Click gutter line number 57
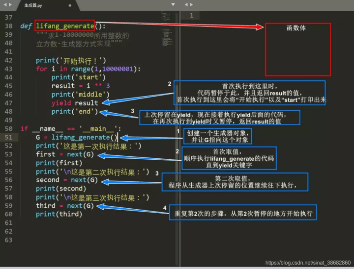354x269 pixels. click(8, 189)
